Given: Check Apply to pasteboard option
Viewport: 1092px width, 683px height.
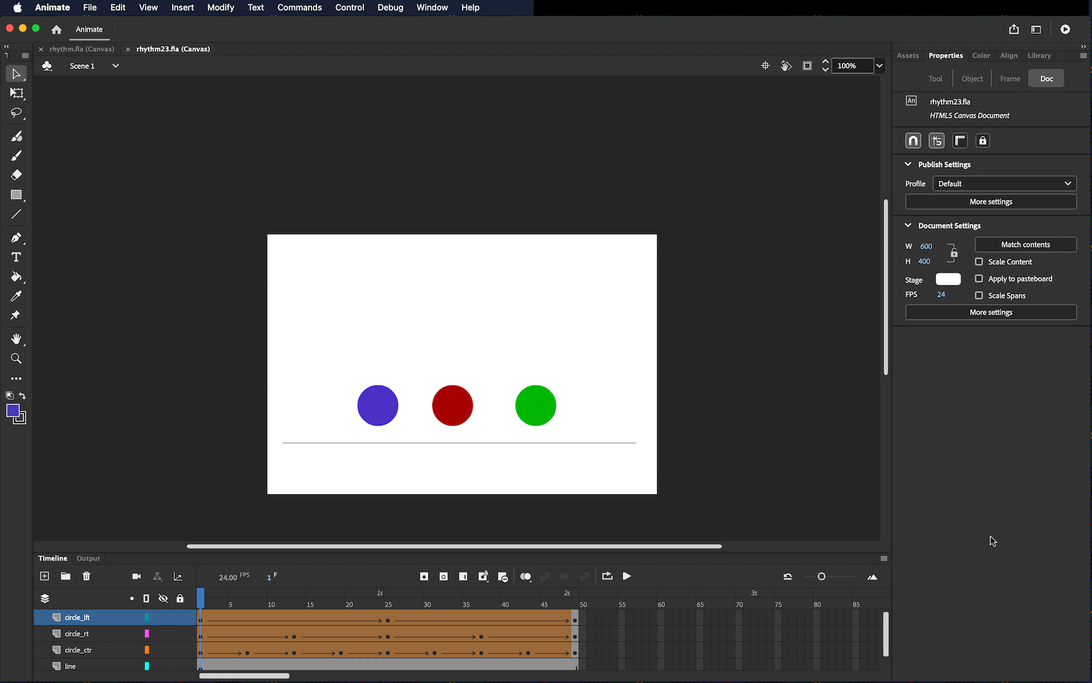Looking at the screenshot, I should (979, 278).
